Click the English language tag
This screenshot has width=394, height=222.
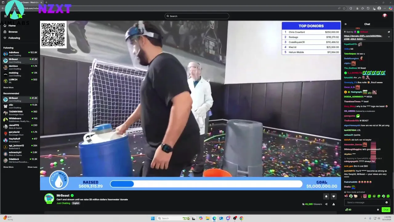pos(76,203)
